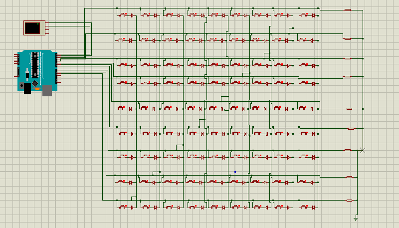Click the ATmega chip on the Arduino
The width and height of the screenshot is (399, 228).
[34, 65]
